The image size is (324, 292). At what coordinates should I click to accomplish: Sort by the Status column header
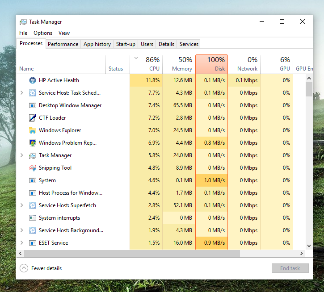(118, 64)
